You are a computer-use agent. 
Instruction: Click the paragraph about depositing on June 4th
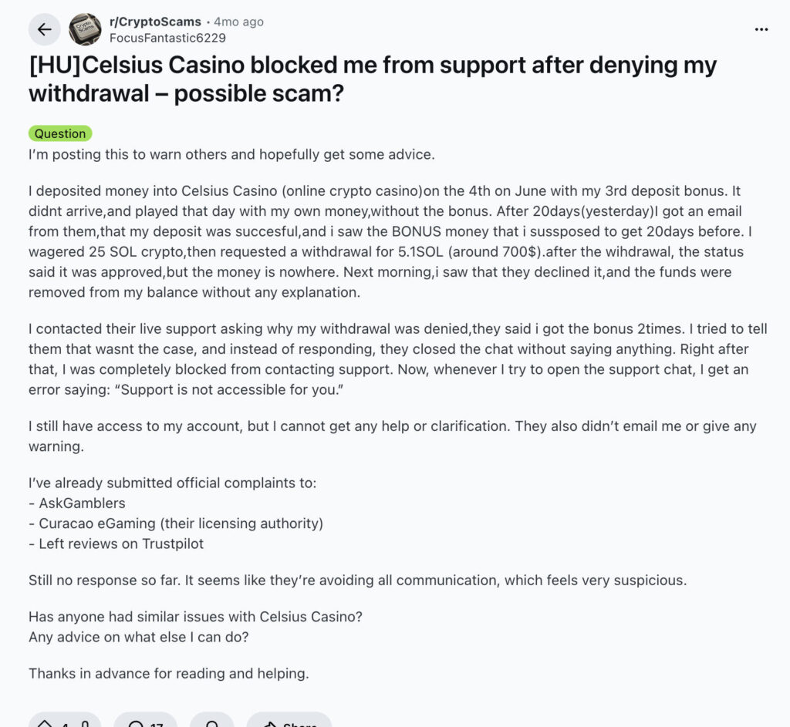386,241
